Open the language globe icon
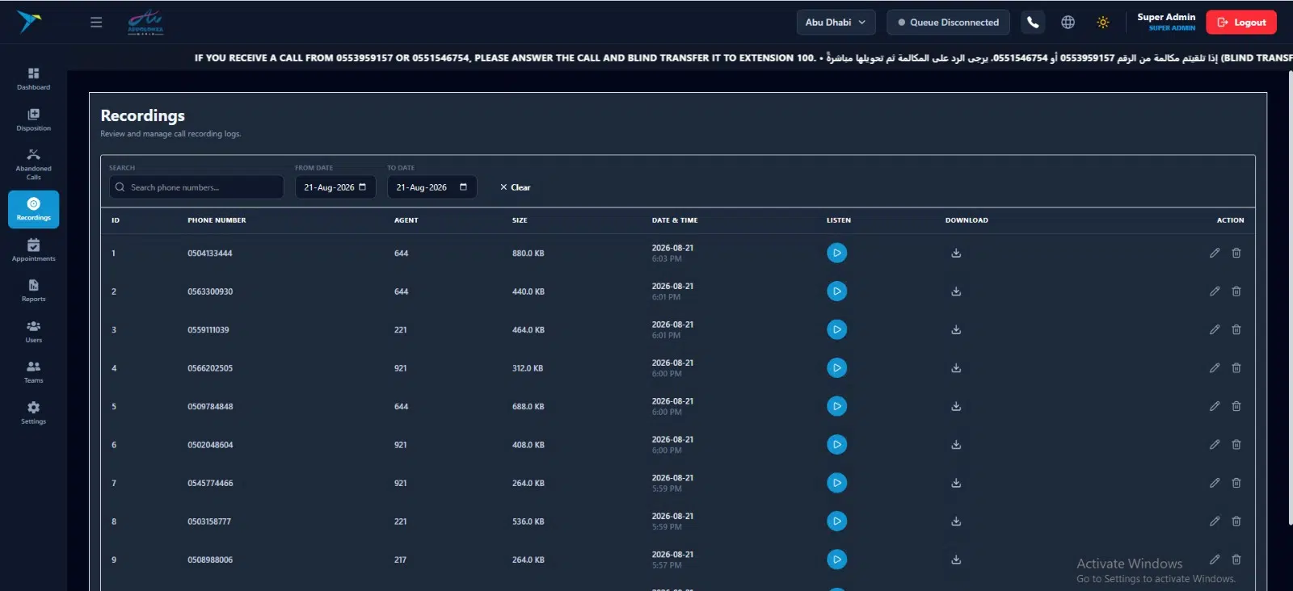Image resolution: width=1293 pixels, height=591 pixels. click(1068, 23)
